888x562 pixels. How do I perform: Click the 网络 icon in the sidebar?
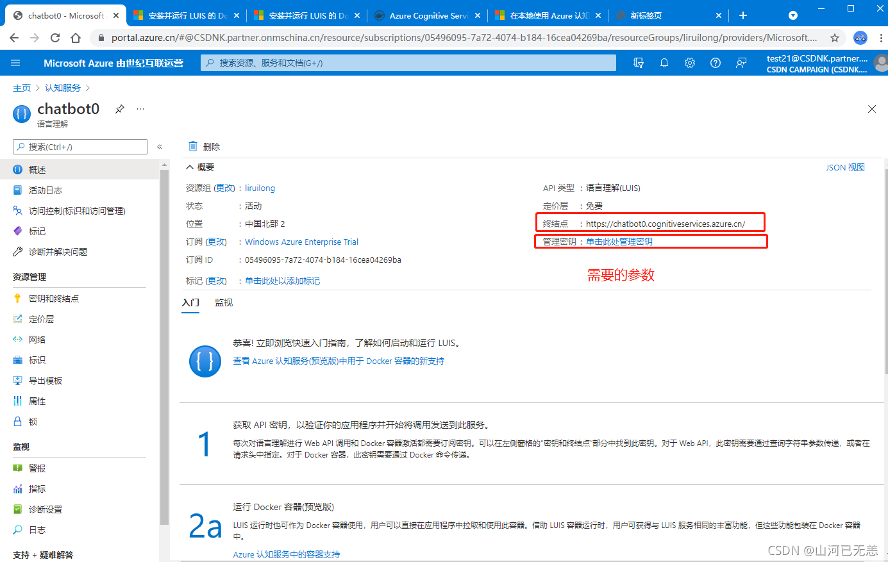pyautogui.click(x=18, y=340)
